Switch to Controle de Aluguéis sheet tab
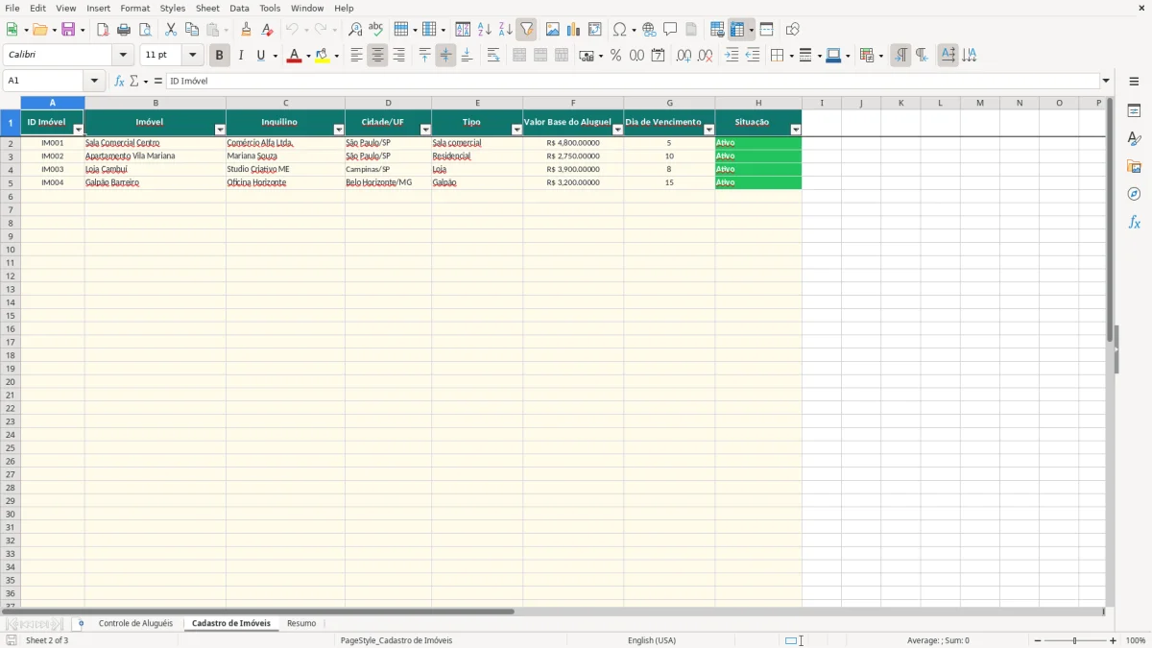 pyautogui.click(x=135, y=624)
